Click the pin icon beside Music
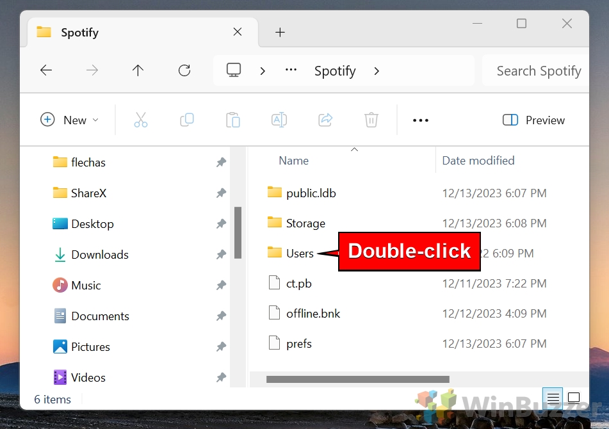The image size is (609, 429). (x=221, y=286)
